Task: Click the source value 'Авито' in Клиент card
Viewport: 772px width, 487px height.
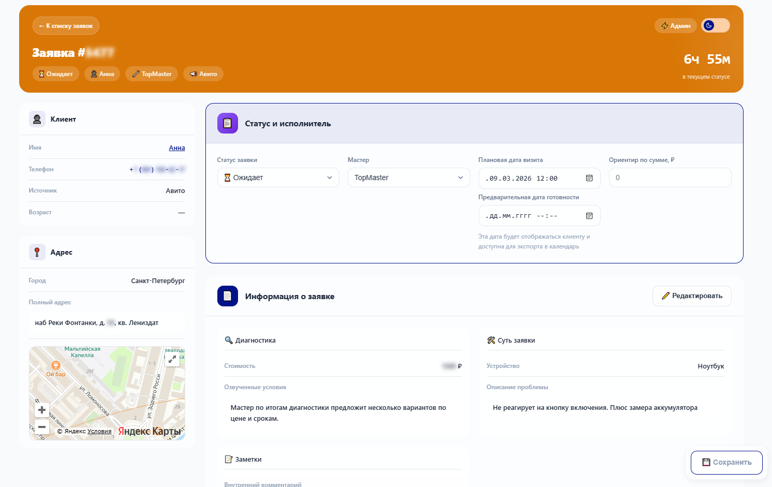Action: point(175,190)
